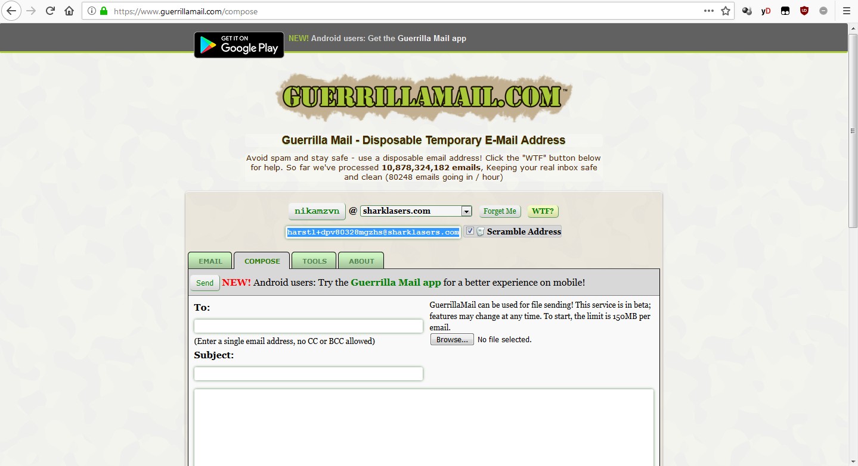
Task: Open the Guerrilla Mail app link
Action: click(x=396, y=282)
